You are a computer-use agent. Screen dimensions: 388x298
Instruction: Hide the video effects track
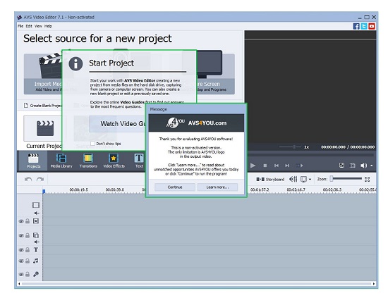21,221
